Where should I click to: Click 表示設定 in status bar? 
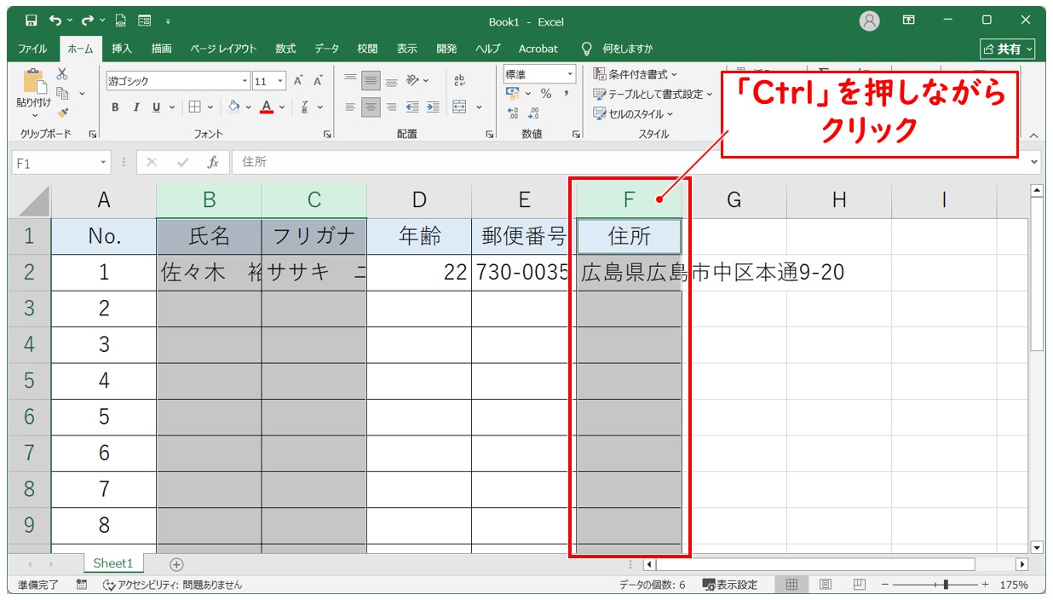730,585
